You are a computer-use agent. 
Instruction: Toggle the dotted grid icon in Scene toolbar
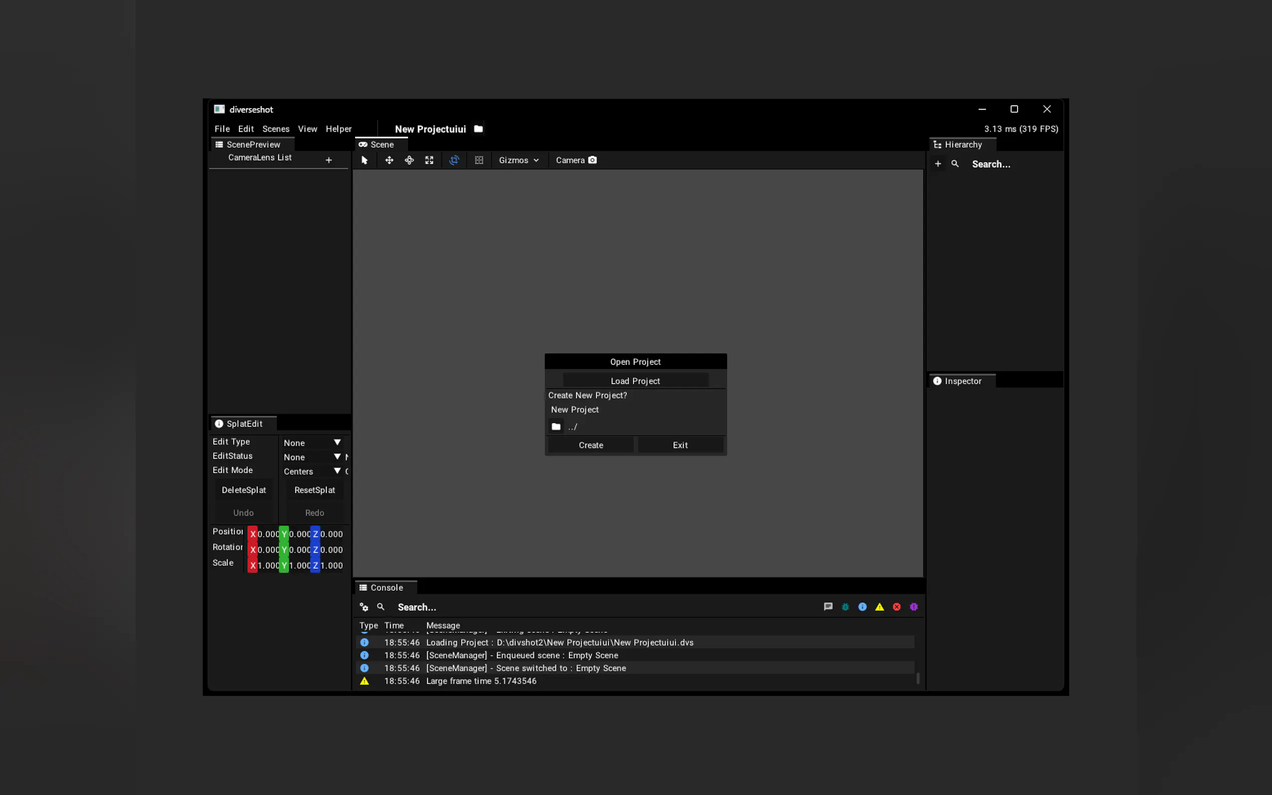[479, 160]
